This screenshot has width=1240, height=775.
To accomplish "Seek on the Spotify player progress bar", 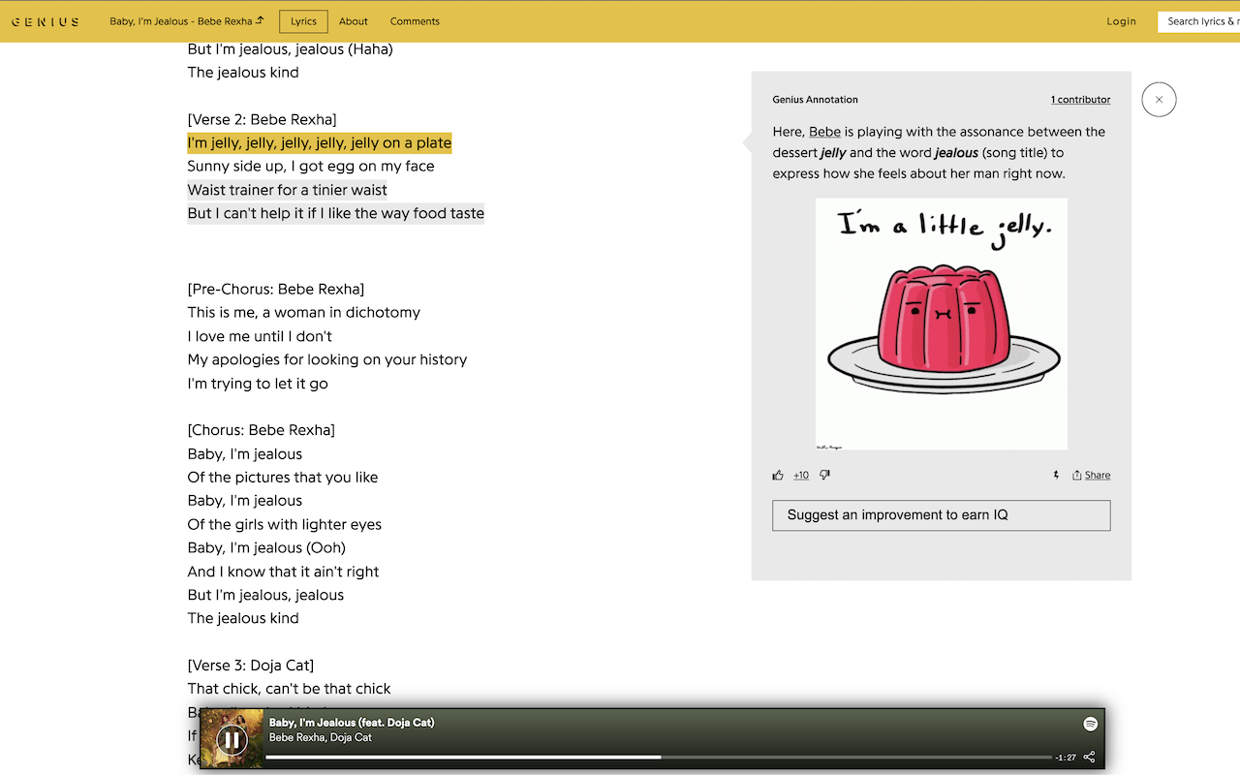I will click(x=659, y=757).
